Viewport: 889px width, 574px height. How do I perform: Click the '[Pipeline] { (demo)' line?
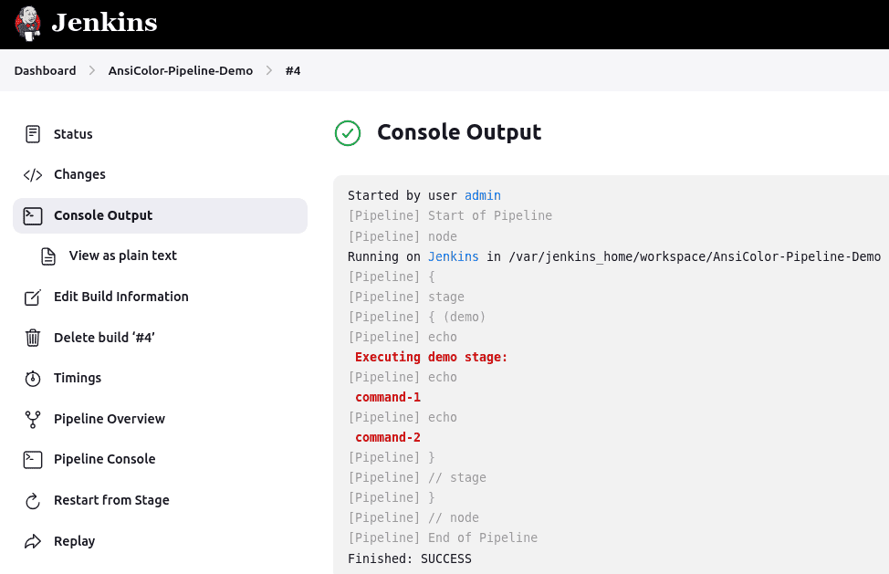click(x=417, y=317)
